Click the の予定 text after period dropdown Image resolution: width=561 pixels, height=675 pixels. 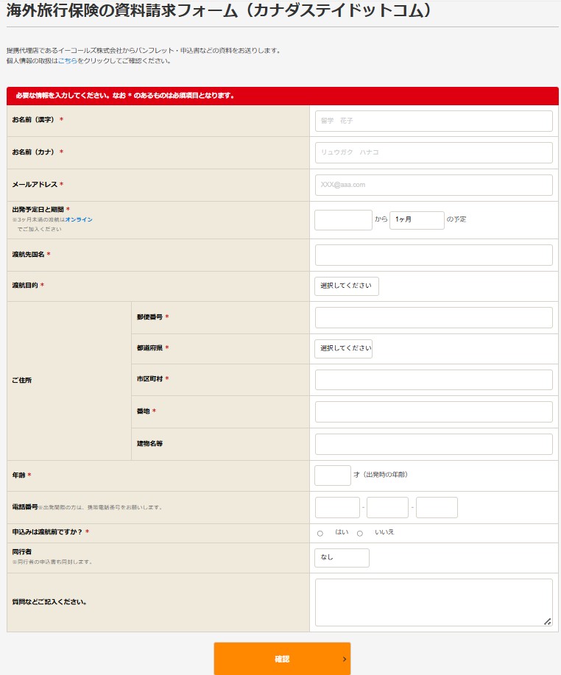click(456, 219)
